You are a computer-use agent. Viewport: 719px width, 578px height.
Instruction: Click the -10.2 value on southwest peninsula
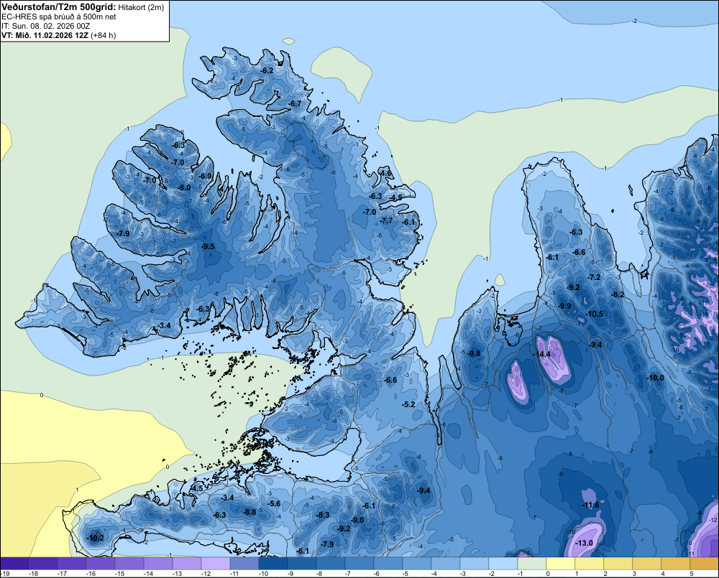(95, 539)
